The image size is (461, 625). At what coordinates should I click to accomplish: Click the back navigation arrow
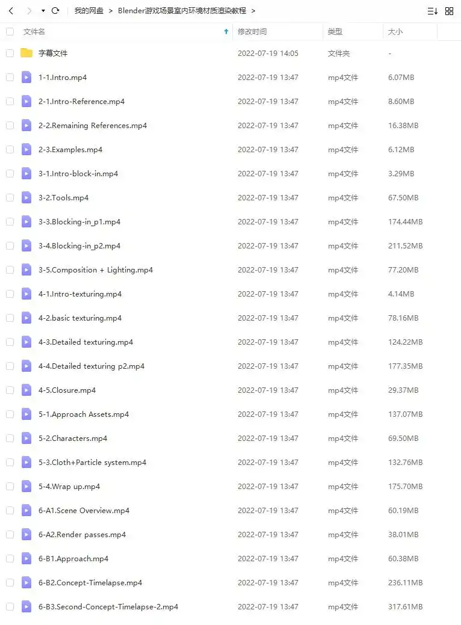coord(11,11)
